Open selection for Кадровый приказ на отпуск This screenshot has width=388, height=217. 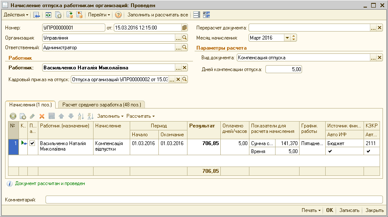click(x=172, y=79)
